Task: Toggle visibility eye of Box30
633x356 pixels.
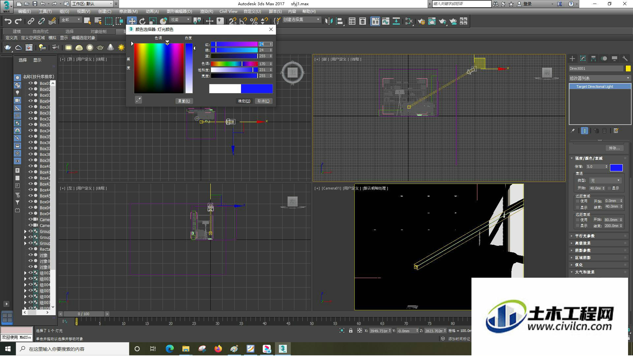Action: click(x=31, y=107)
